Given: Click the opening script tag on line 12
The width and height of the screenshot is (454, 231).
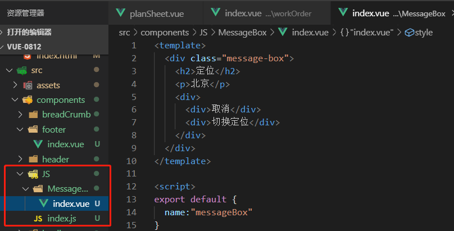Looking at the screenshot, I should coord(175,187).
